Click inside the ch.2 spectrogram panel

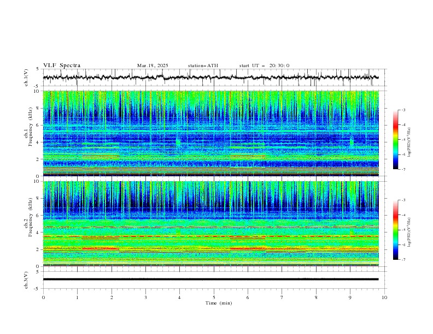pos(210,224)
